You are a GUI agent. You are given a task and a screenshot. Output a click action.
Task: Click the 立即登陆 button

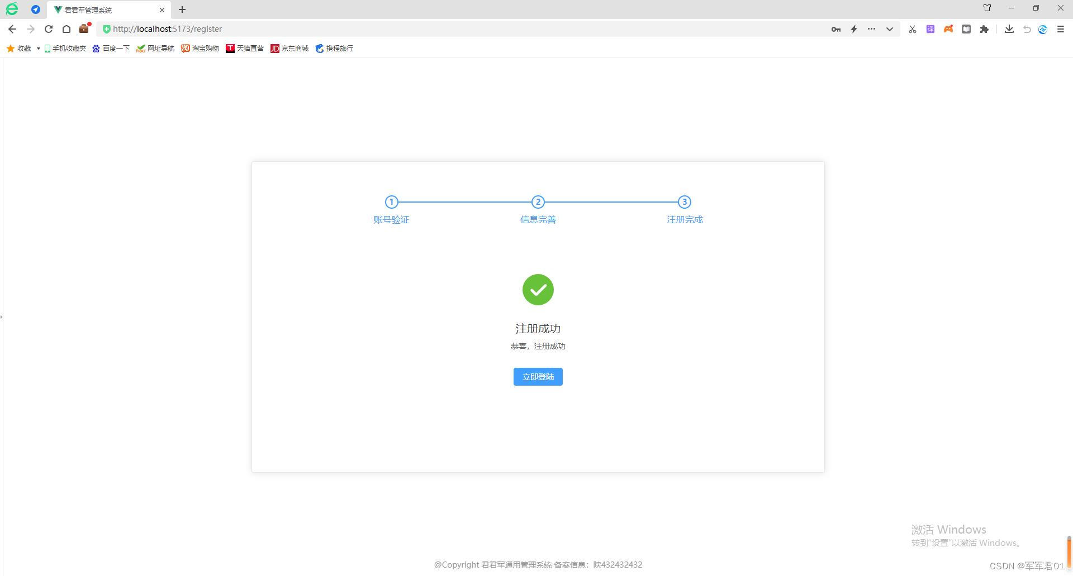coord(538,377)
